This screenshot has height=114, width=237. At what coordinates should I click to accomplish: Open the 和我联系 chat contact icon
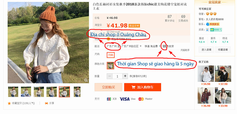coord(208,24)
